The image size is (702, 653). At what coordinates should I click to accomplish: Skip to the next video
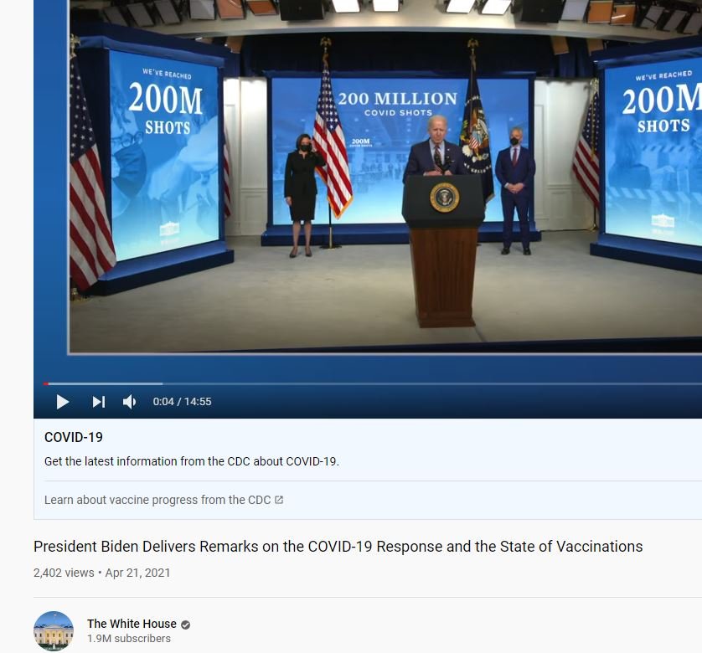pos(99,402)
